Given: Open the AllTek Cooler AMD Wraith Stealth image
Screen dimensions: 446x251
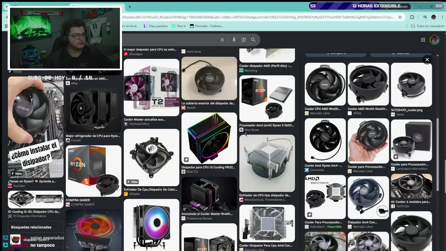Looking at the screenshot, I should tap(368, 84).
